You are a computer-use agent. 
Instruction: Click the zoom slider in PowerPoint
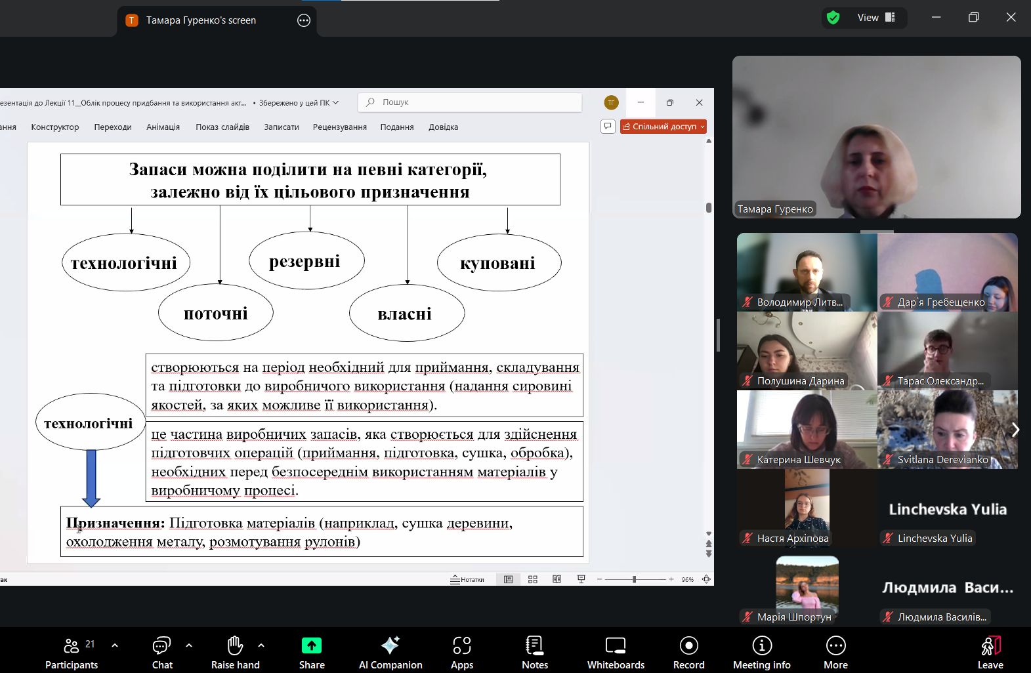[x=635, y=579]
